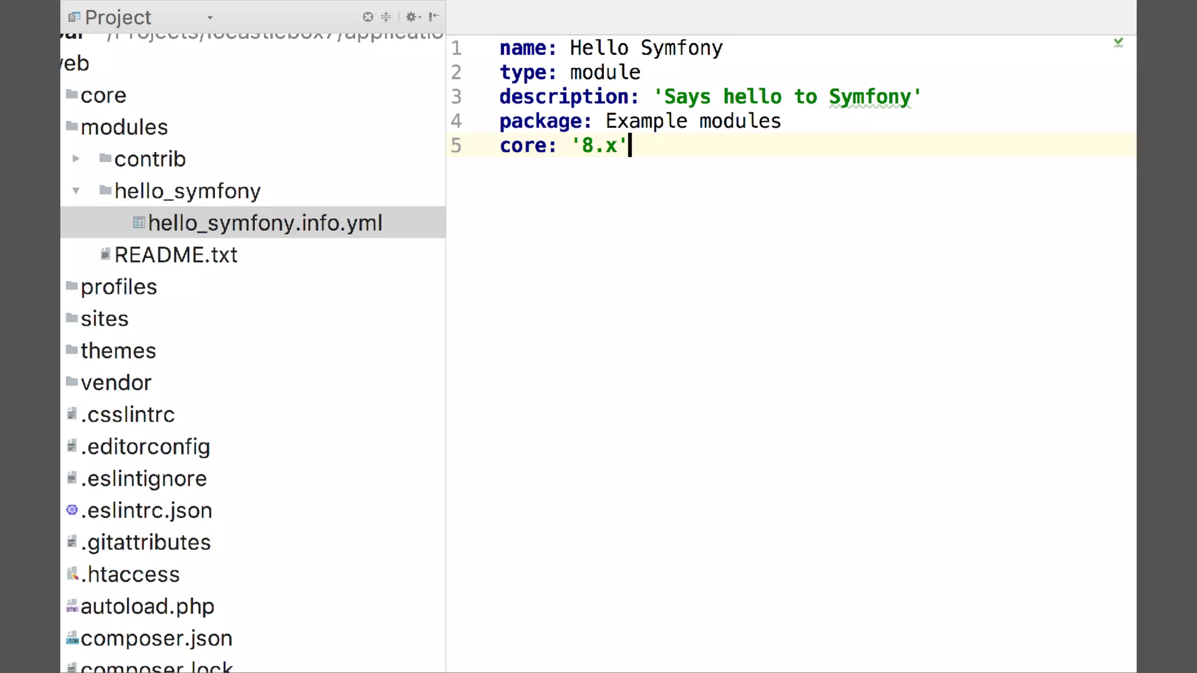This screenshot has width=1197, height=673.
Task: Open the Project view dropdown arrow
Action: pyautogui.click(x=210, y=18)
